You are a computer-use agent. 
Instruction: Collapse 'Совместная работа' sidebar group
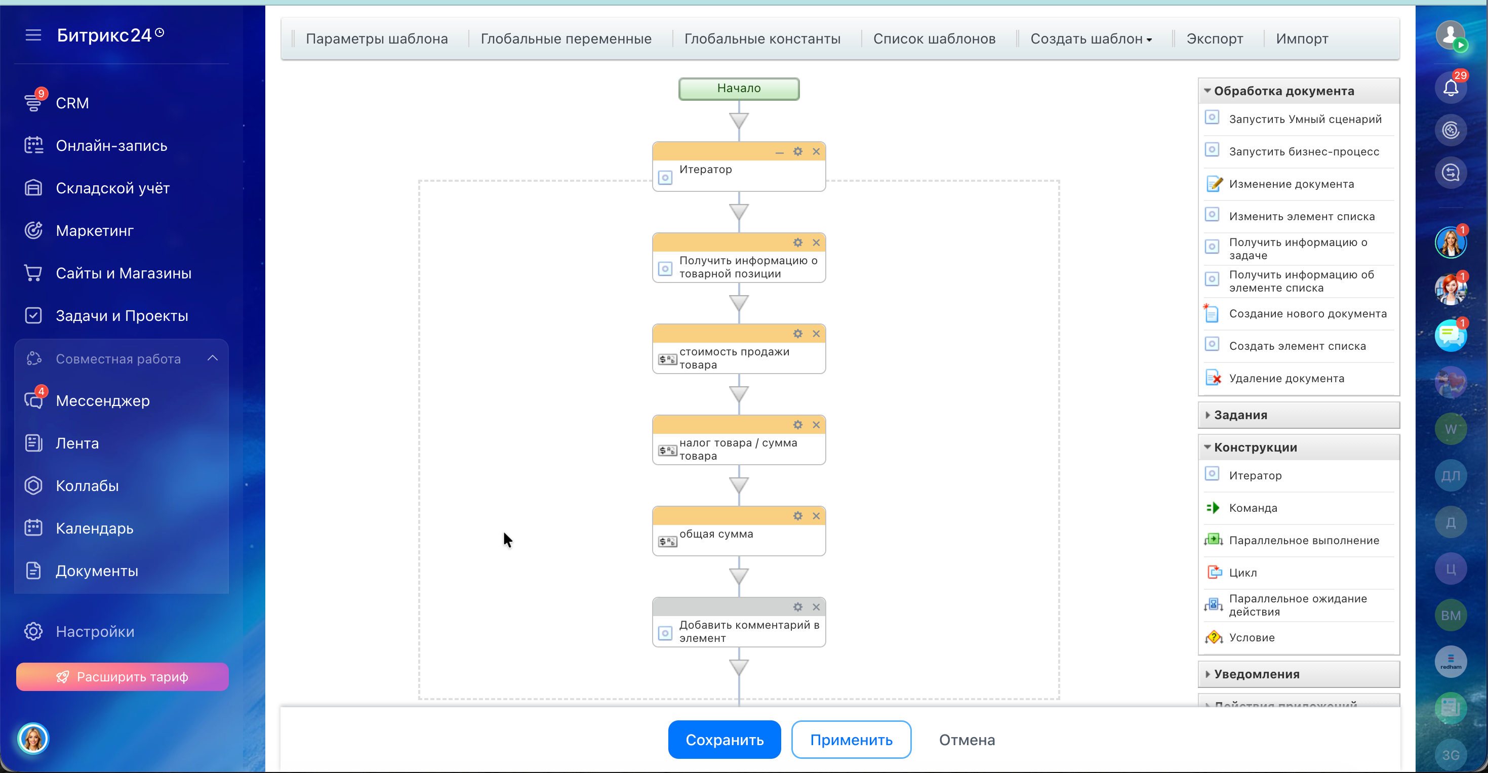coord(213,359)
